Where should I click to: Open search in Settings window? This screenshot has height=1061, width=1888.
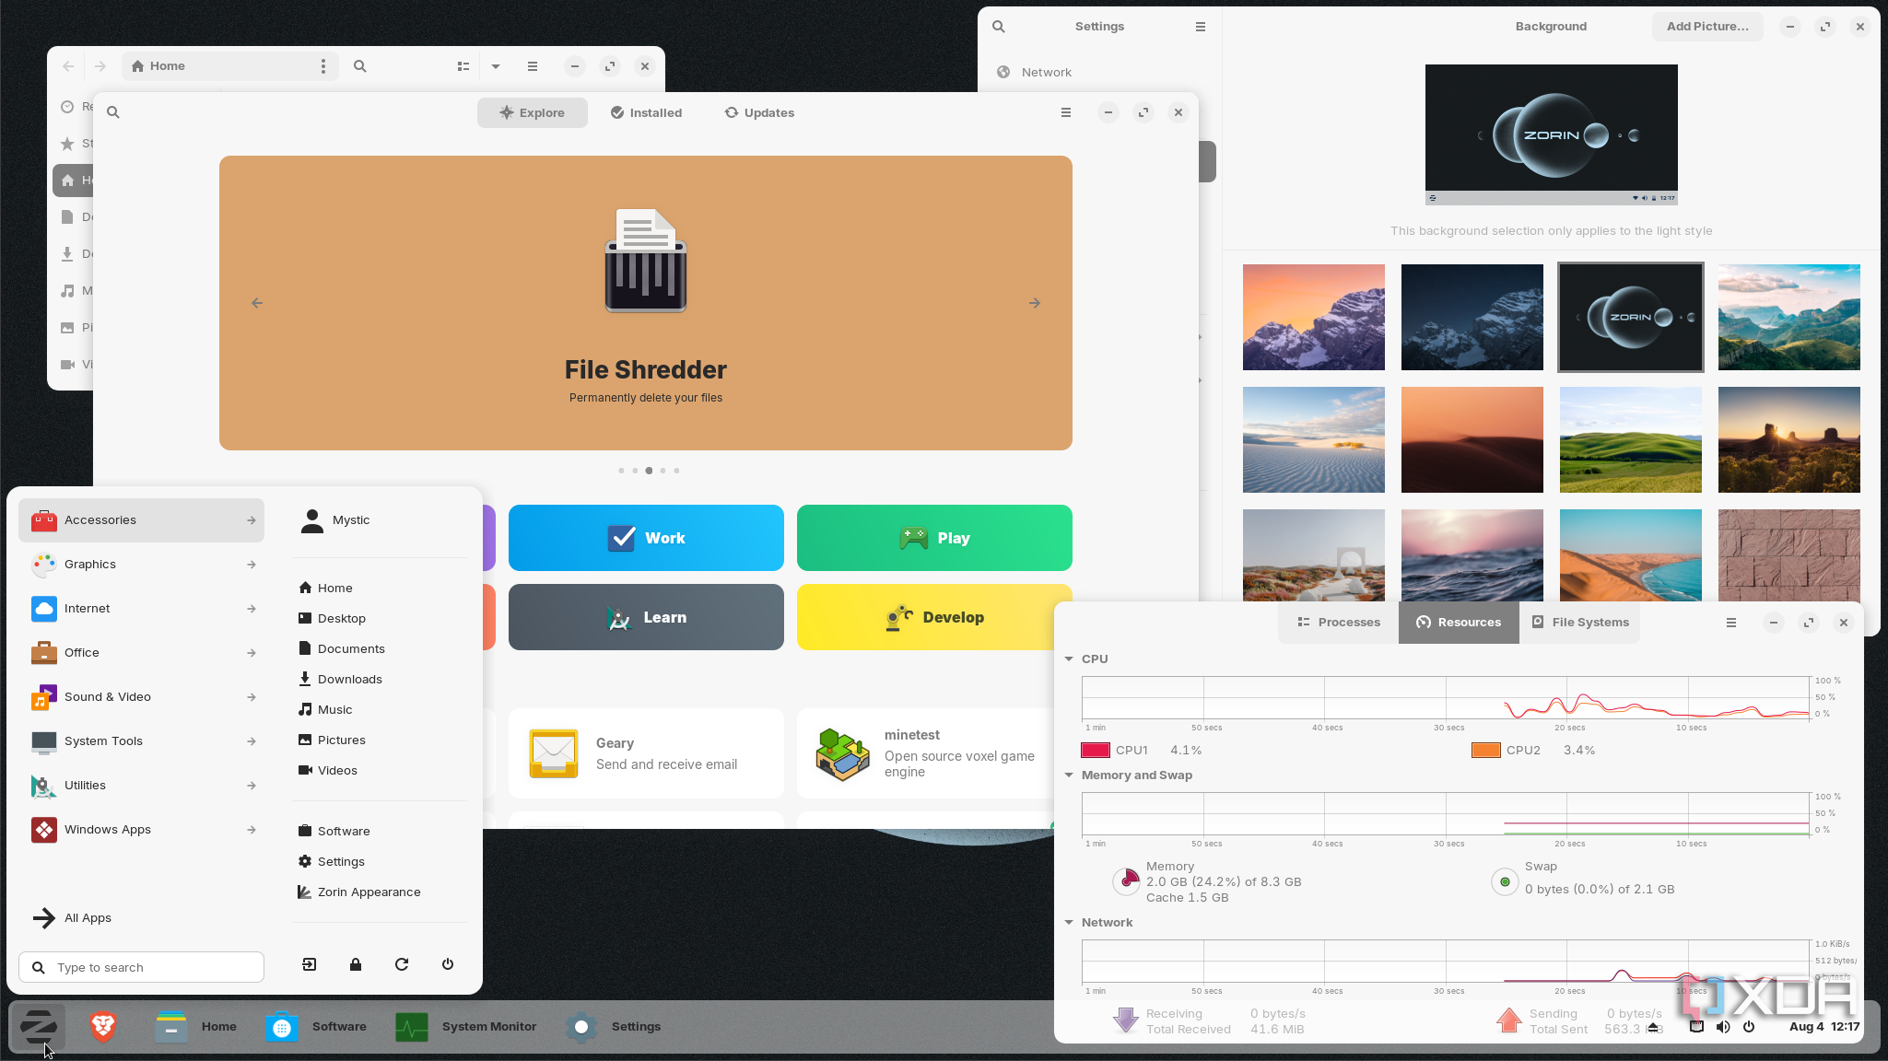click(999, 27)
